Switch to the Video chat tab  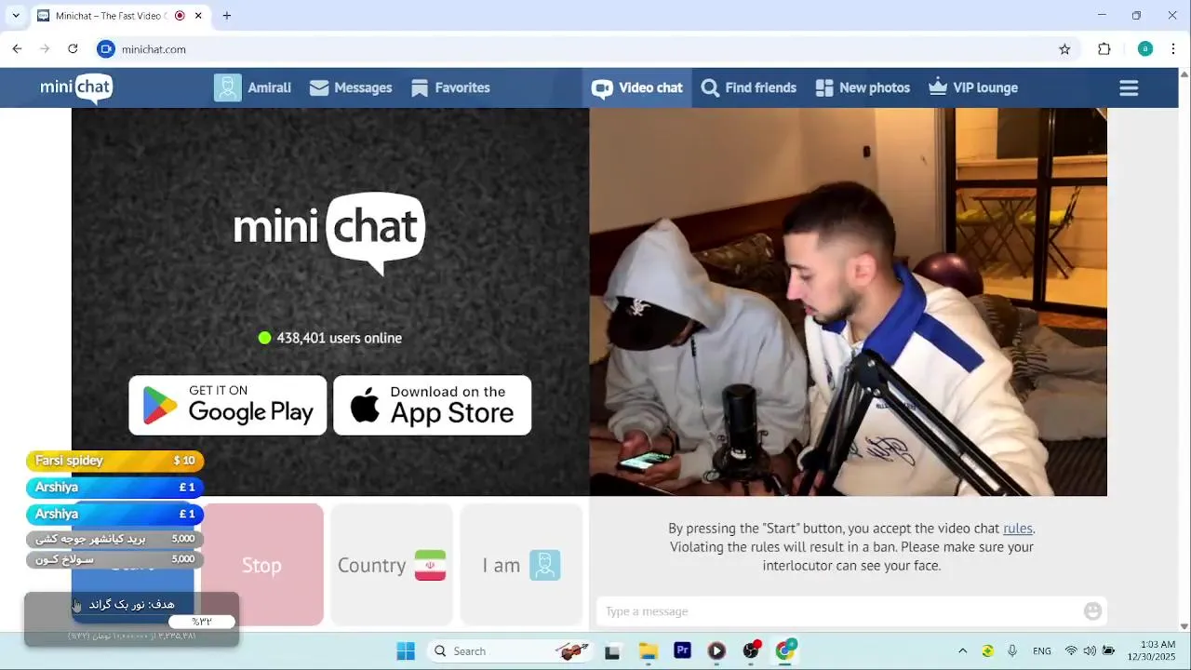637,87
